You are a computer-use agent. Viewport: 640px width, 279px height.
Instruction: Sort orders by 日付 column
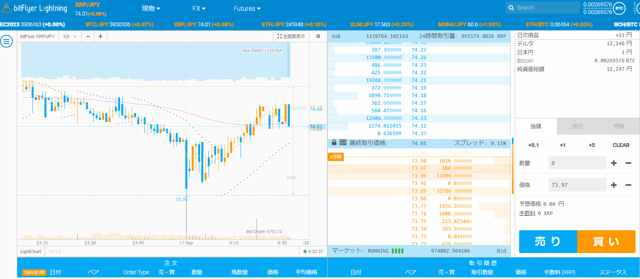[x=55, y=272]
